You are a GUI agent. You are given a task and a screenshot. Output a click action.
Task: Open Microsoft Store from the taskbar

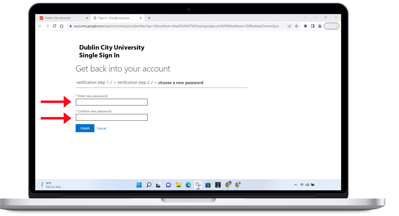click(x=208, y=185)
